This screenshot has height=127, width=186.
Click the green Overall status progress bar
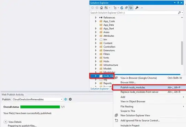40,107
